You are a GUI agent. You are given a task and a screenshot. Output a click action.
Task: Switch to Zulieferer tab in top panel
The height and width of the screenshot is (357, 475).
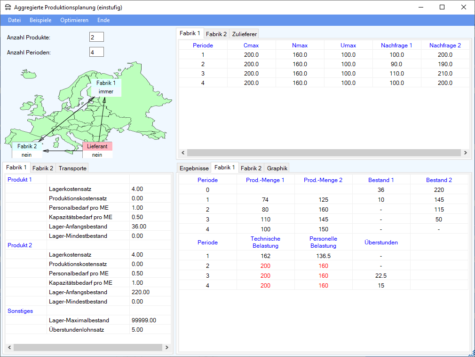(244, 34)
